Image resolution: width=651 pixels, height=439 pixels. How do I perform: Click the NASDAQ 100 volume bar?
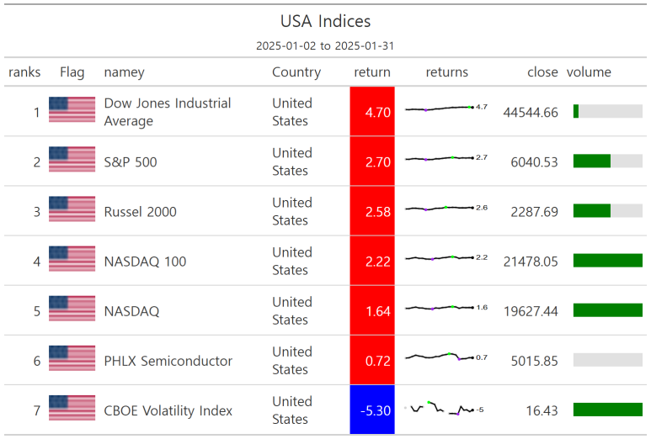tap(608, 261)
